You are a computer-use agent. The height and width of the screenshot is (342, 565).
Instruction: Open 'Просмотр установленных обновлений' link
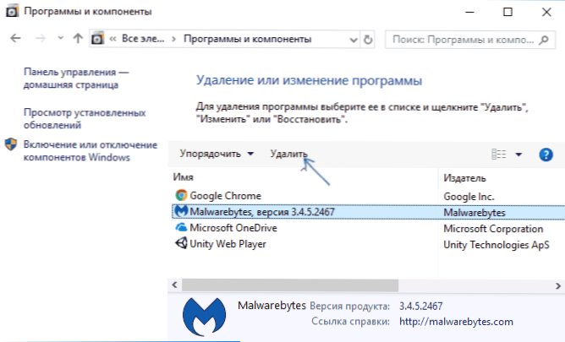[x=85, y=119]
